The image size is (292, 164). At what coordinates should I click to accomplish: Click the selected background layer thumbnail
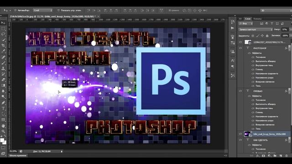tap(248, 134)
